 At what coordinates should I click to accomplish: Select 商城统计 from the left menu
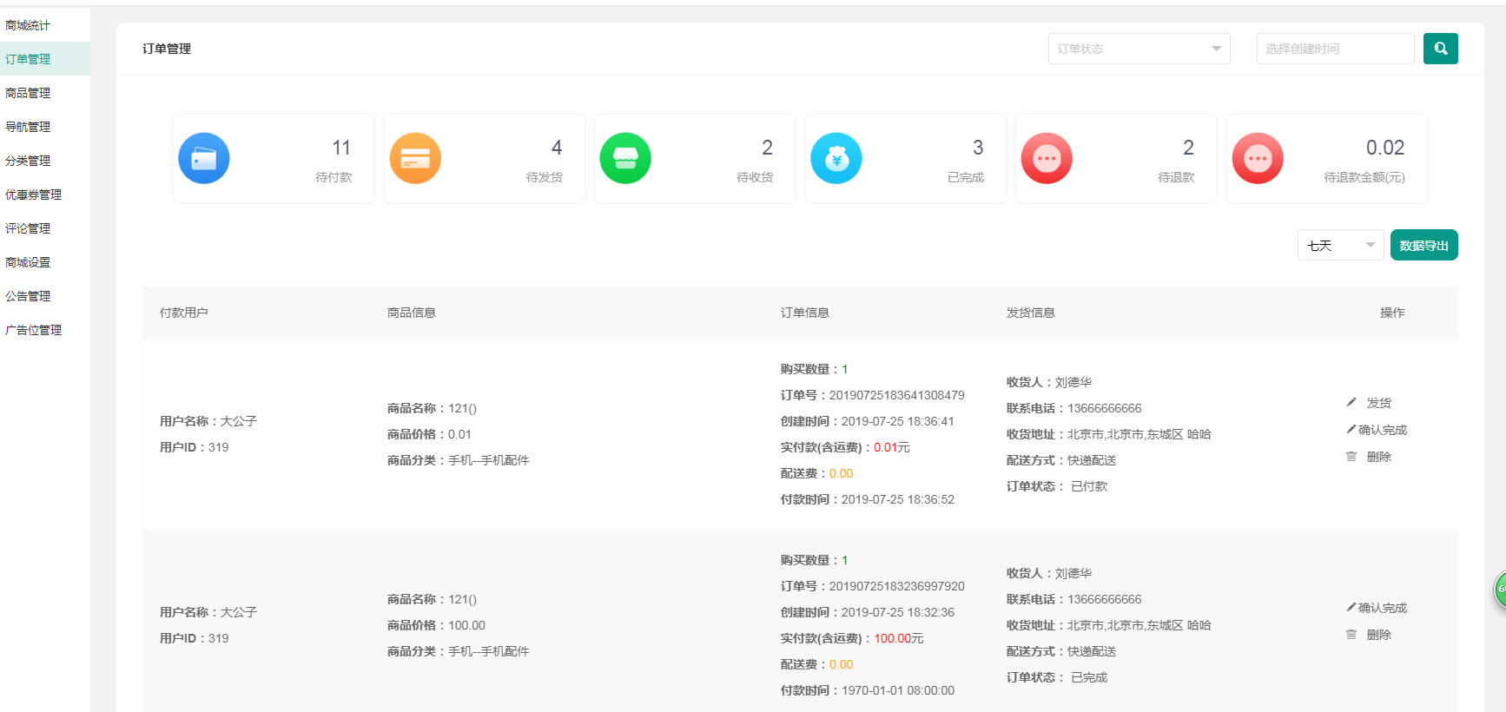click(28, 25)
